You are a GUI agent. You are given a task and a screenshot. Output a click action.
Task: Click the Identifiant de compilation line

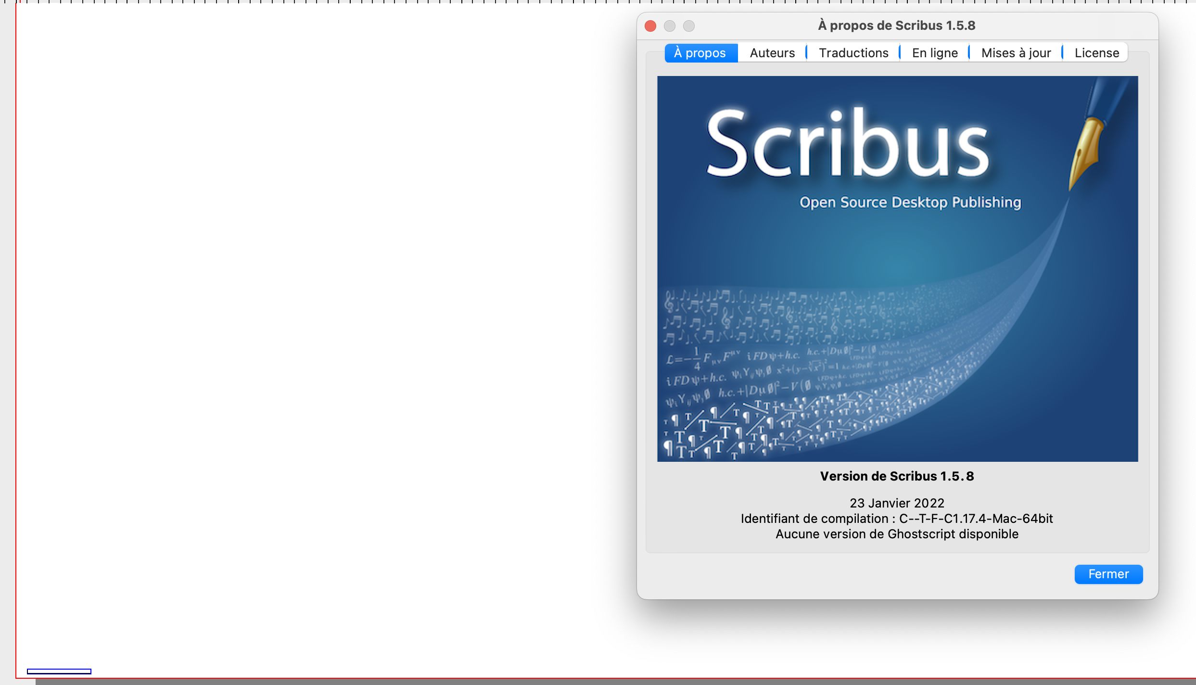coord(896,519)
